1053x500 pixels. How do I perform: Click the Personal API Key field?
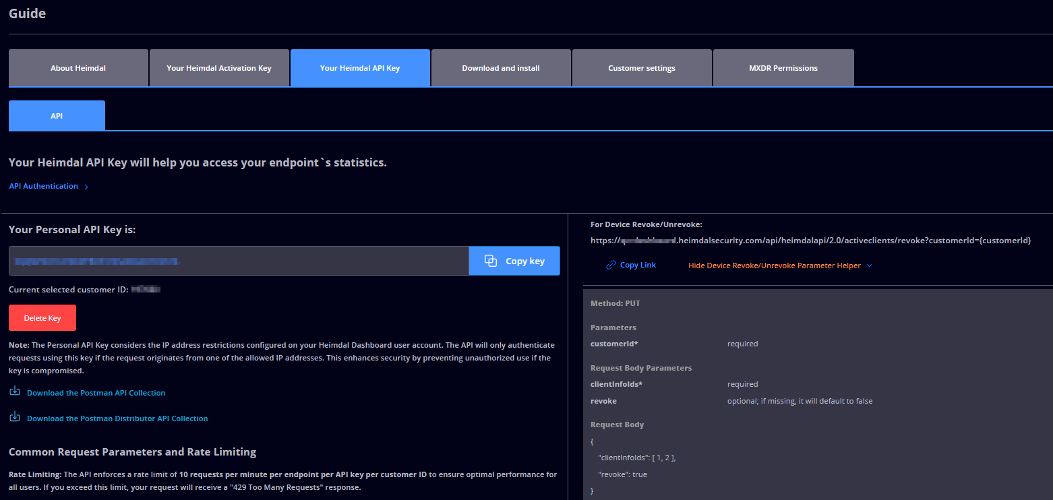239,261
